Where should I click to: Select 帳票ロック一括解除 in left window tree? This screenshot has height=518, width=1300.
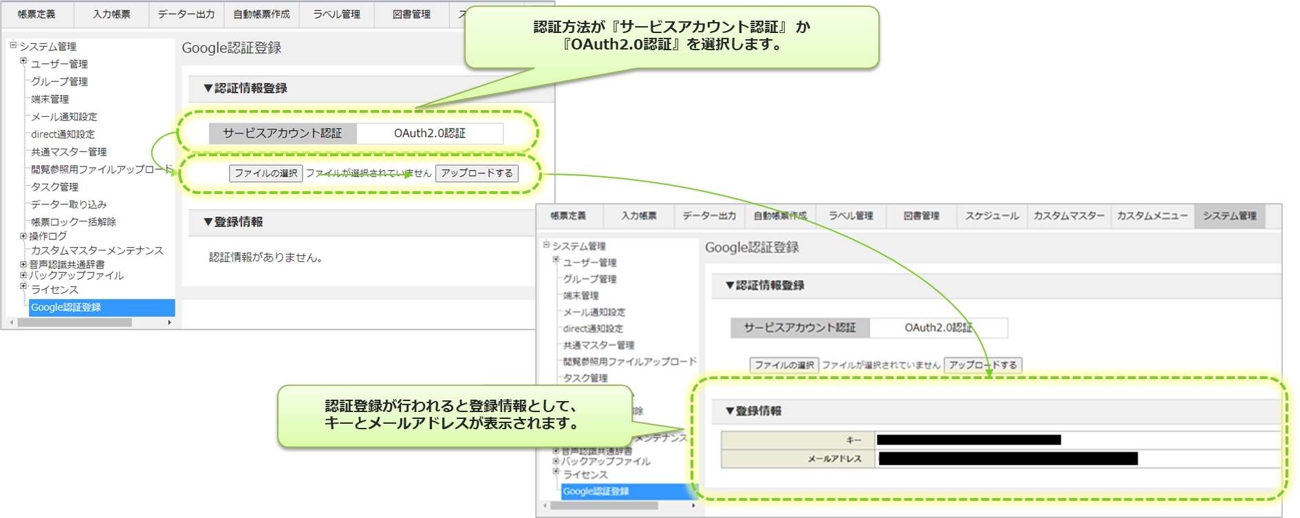[74, 222]
